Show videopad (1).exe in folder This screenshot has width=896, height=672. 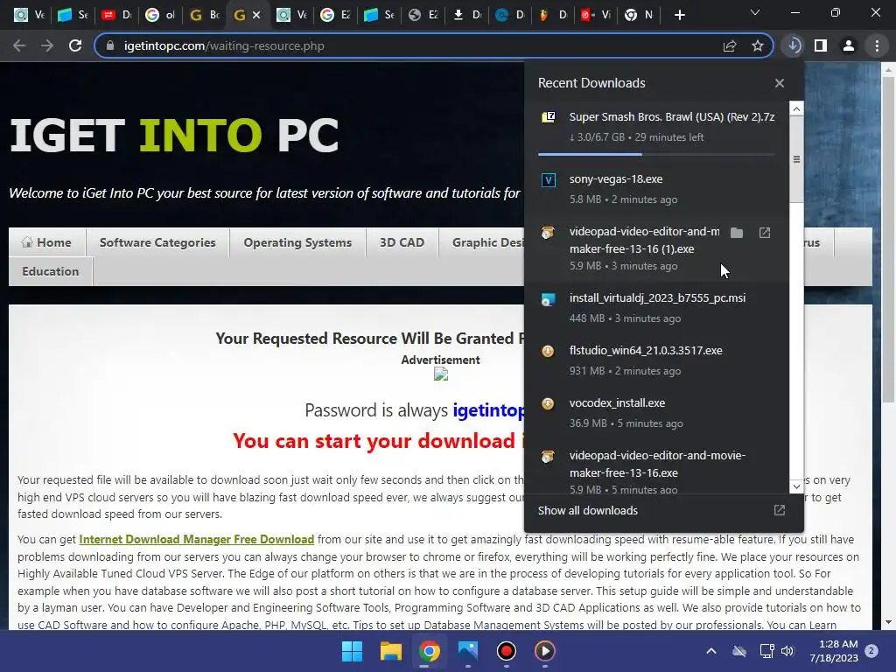[737, 233]
